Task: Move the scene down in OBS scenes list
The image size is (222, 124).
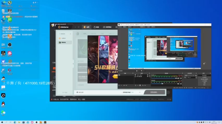Action: tap(126, 85)
